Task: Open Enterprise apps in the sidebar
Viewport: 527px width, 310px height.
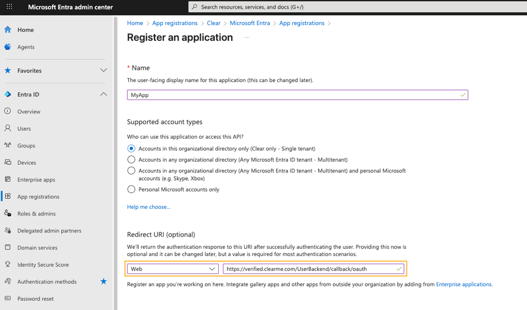Action: coord(37,180)
